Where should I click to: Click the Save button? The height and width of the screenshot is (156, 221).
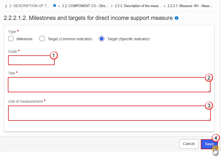coord(209,144)
